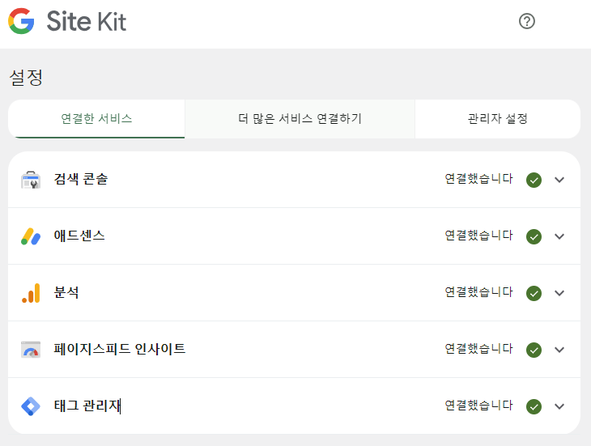Expand the 애드센스 settings chevron
The width and height of the screenshot is (591, 446).
[x=559, y=236]
